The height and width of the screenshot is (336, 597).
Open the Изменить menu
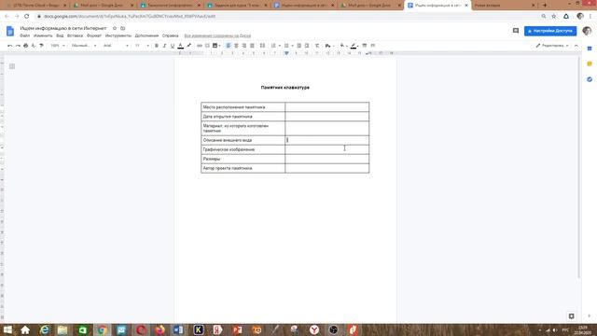click(x=43, y=35)
